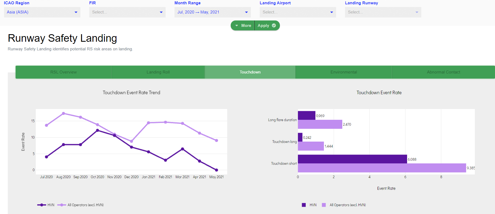Open the Month Range dropdown

(x=213, y=12)
